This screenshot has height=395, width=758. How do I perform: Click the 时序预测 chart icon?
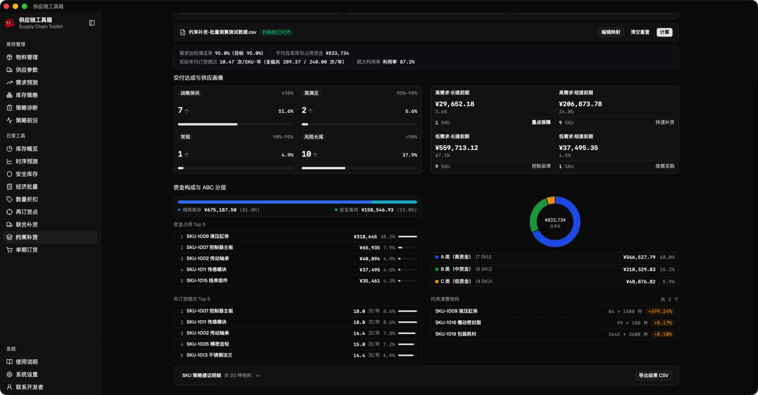click(x=9, y=161)
